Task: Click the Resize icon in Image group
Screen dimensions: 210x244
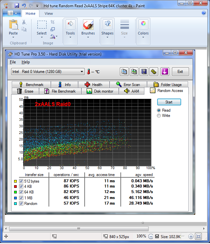Action: tap(52, 29)
